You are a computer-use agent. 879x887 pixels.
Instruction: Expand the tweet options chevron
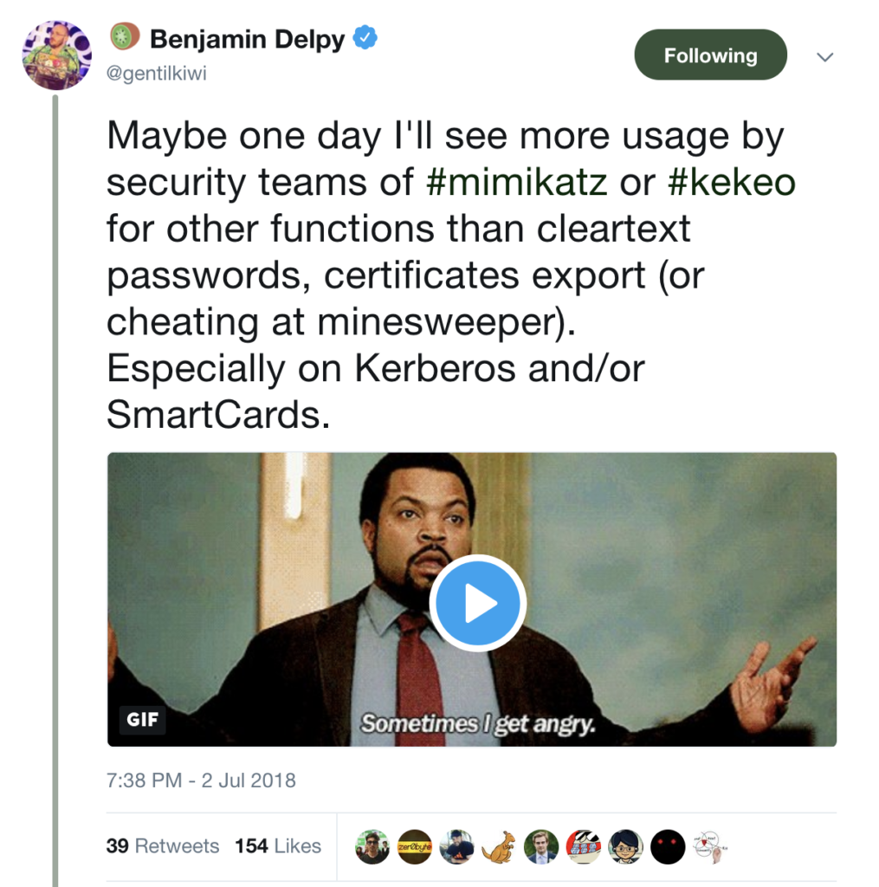(825, 57)
